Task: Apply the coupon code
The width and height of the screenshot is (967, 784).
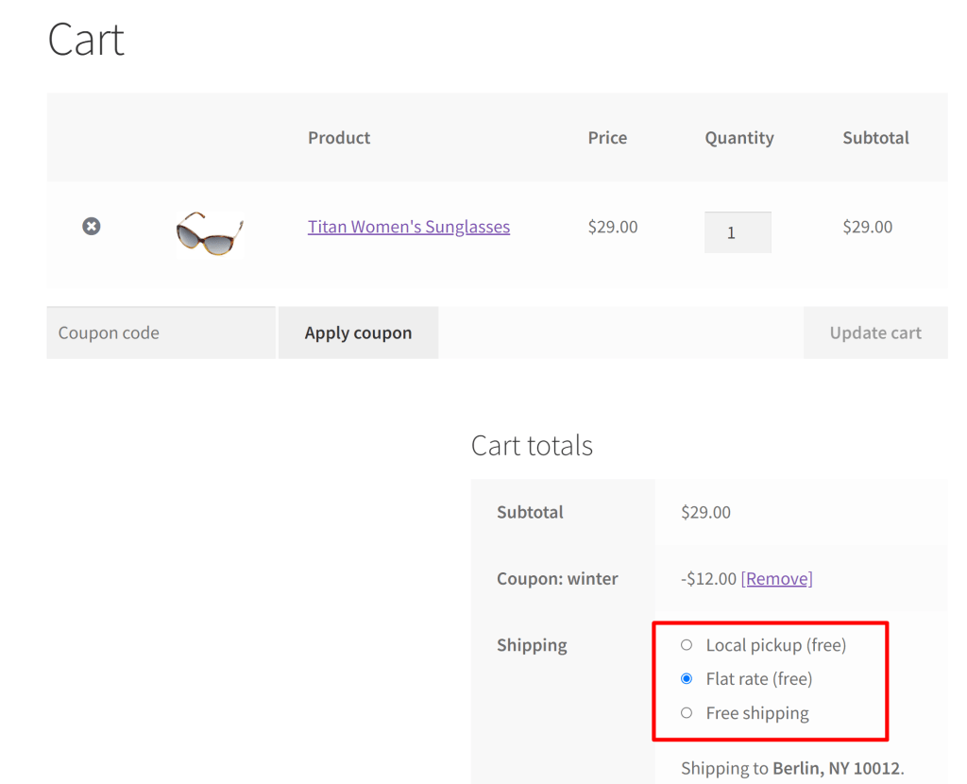Action: pyautogui.click(x=358, y=332)
